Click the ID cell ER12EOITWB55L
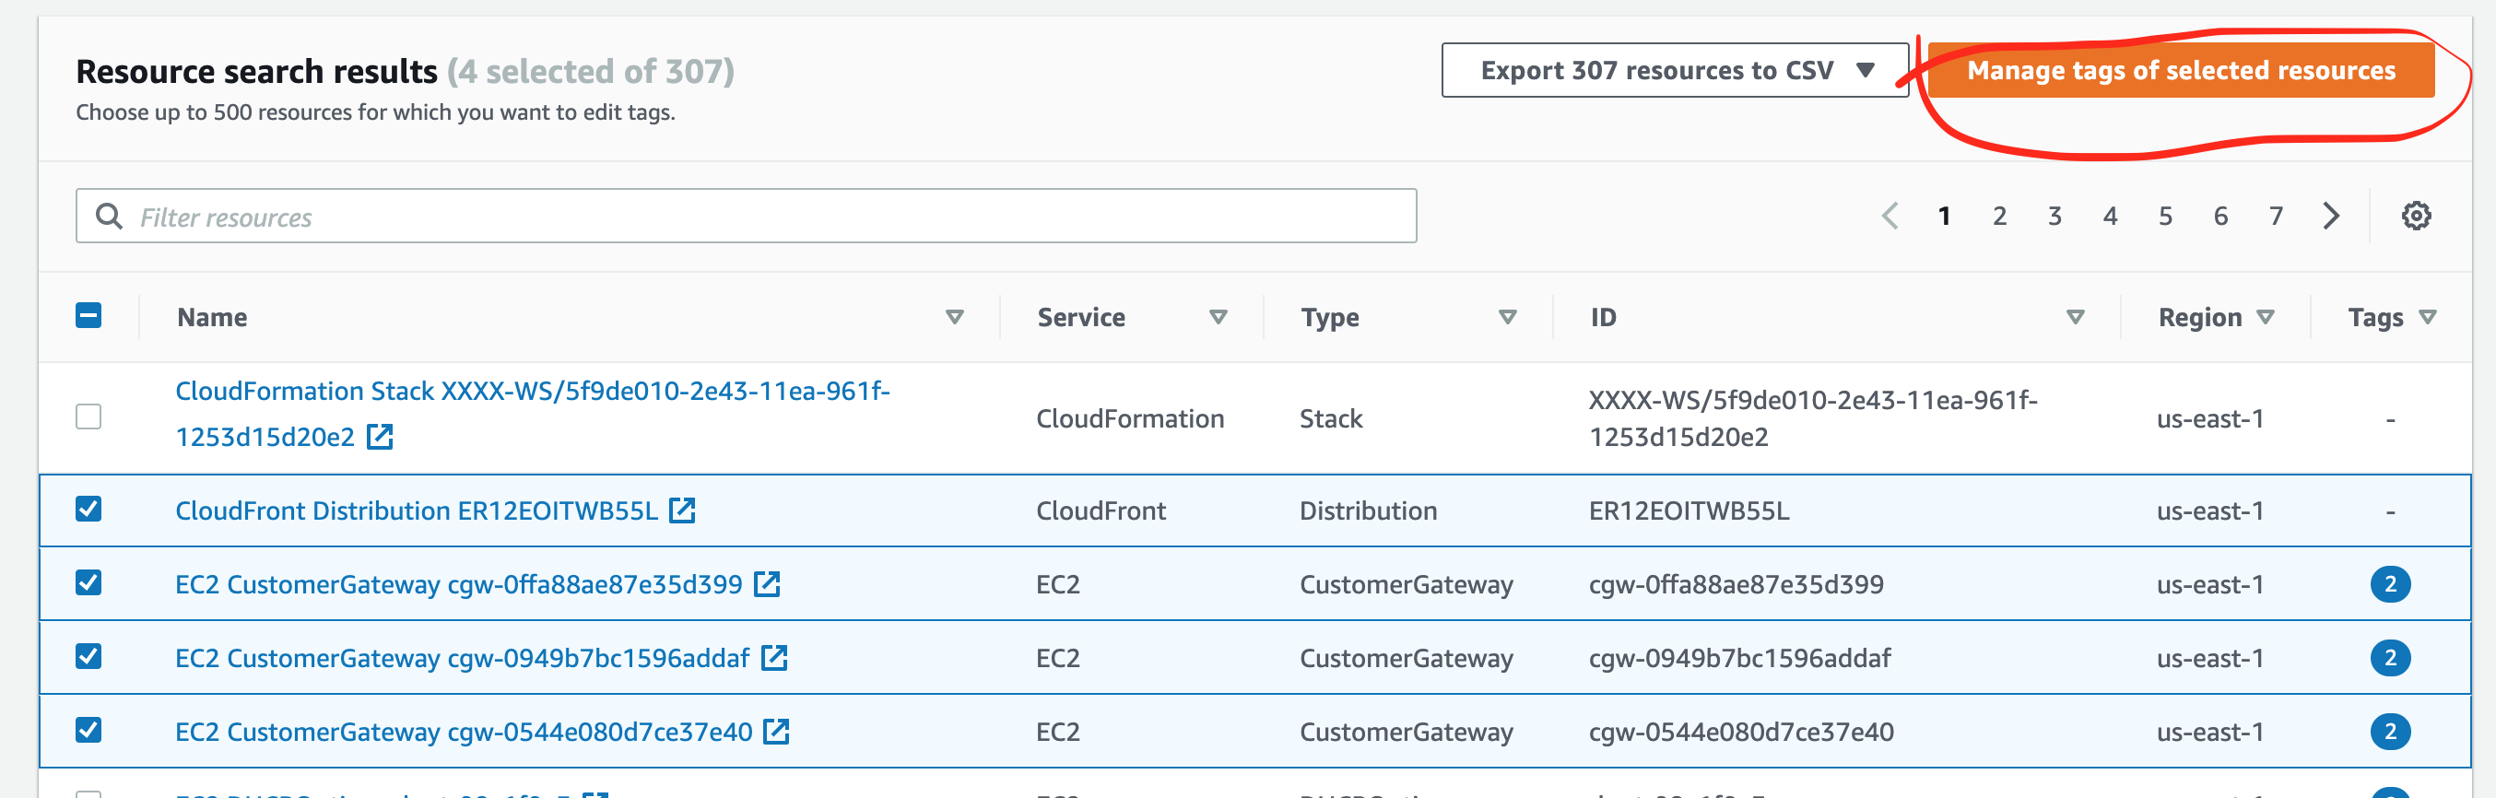Image resolution: width=2496 pixels, height=798 pixels. click(x=1689, y=510)
